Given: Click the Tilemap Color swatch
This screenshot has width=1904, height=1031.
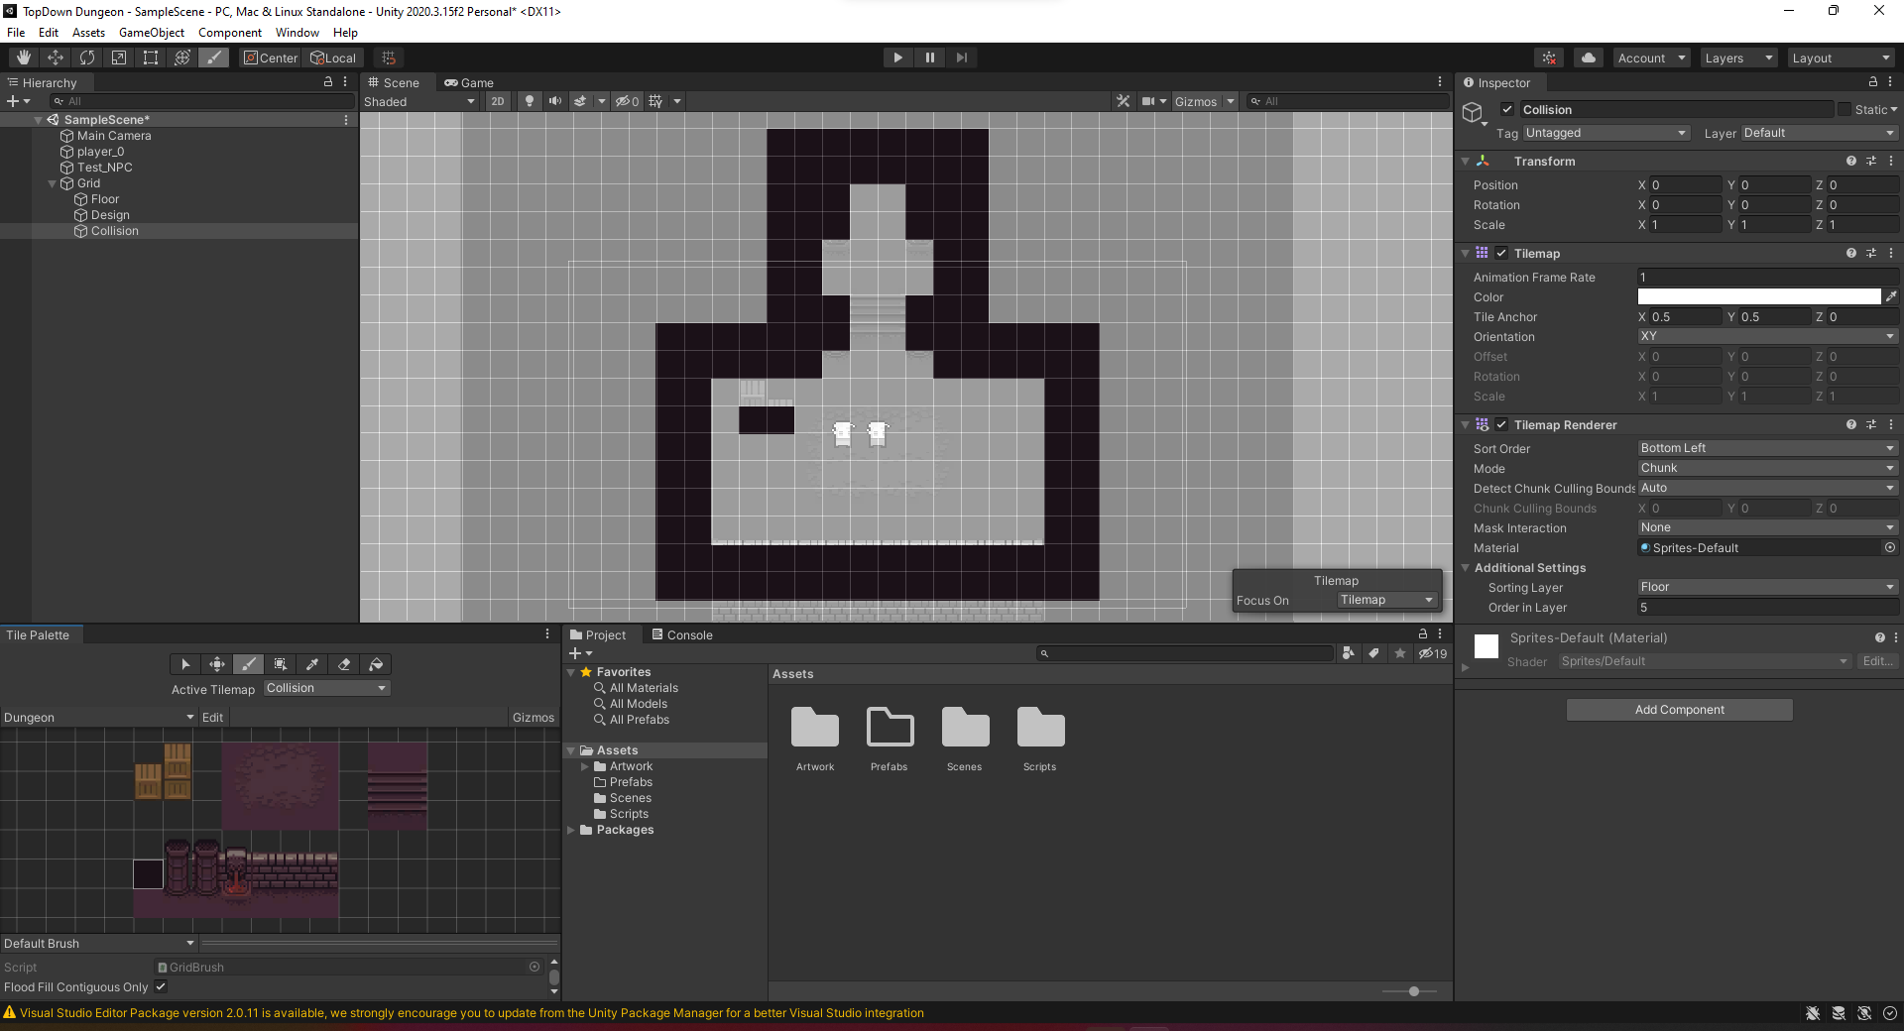Looking at the screenshot, I should (x=1758, y=297).
